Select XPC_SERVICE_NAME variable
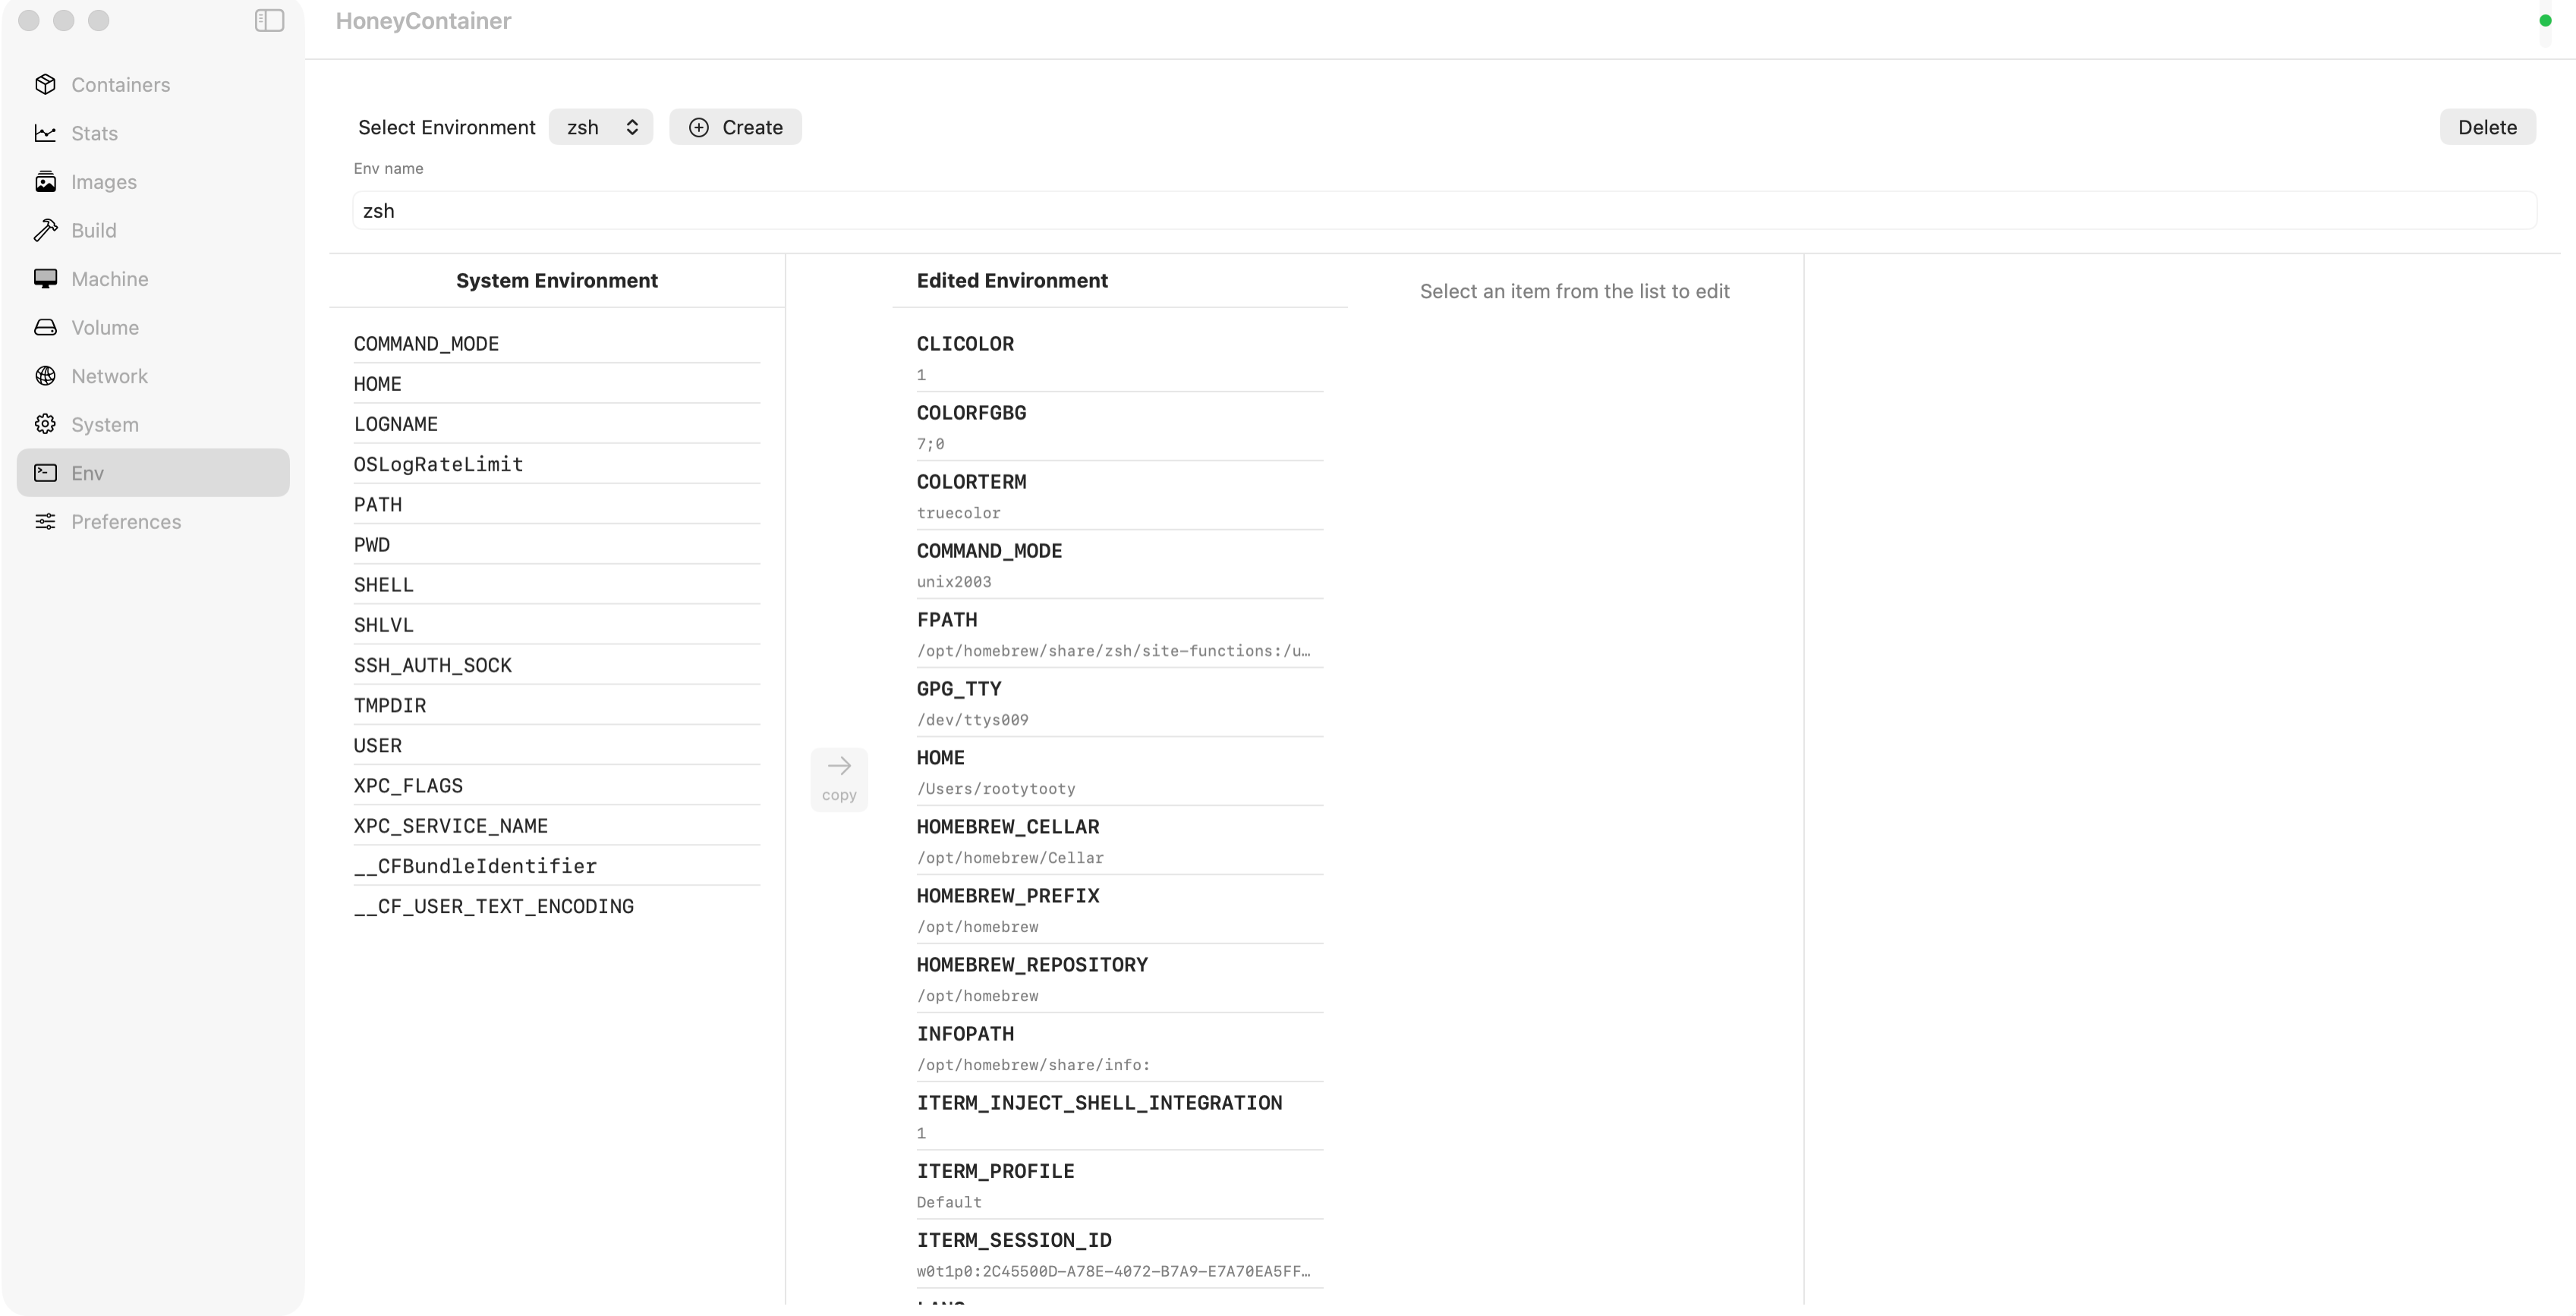 pyautogui.click(x=556, y=826)
